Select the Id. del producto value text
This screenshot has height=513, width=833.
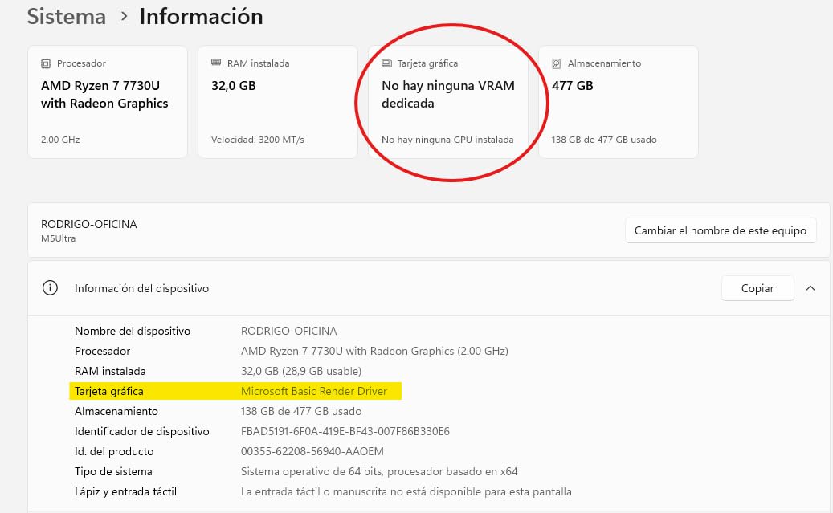point(312,451)
